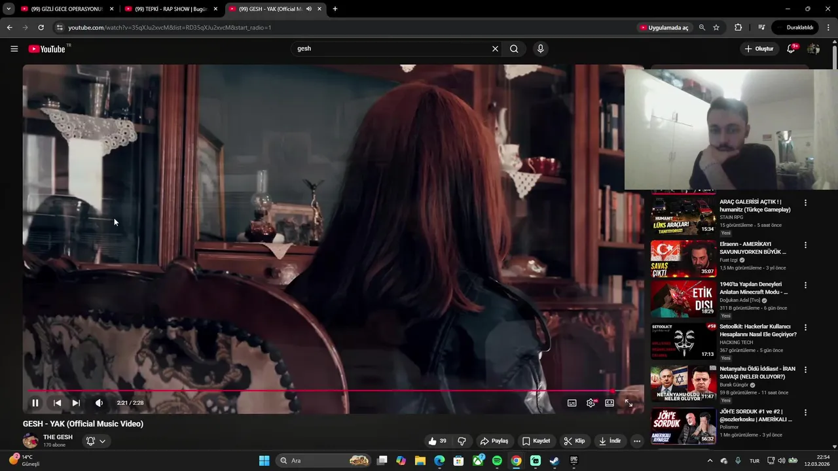Open Chrome's three-dot menu
838x471 pixels.
point(829,27)
